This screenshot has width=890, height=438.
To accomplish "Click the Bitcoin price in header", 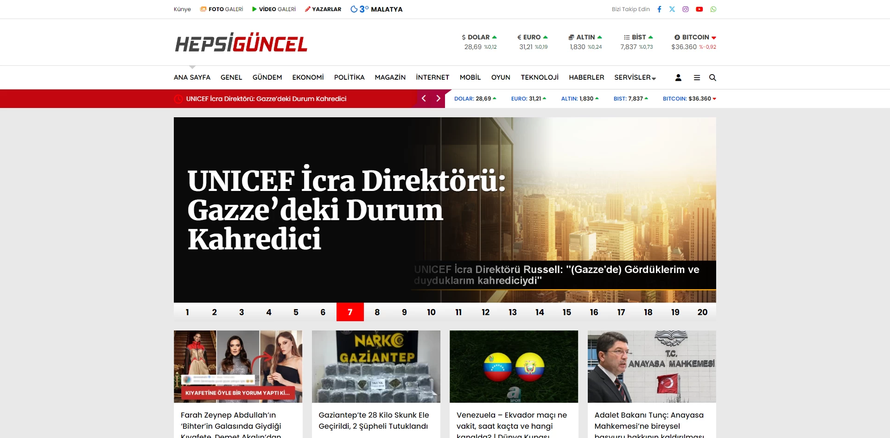I will 694,42.
